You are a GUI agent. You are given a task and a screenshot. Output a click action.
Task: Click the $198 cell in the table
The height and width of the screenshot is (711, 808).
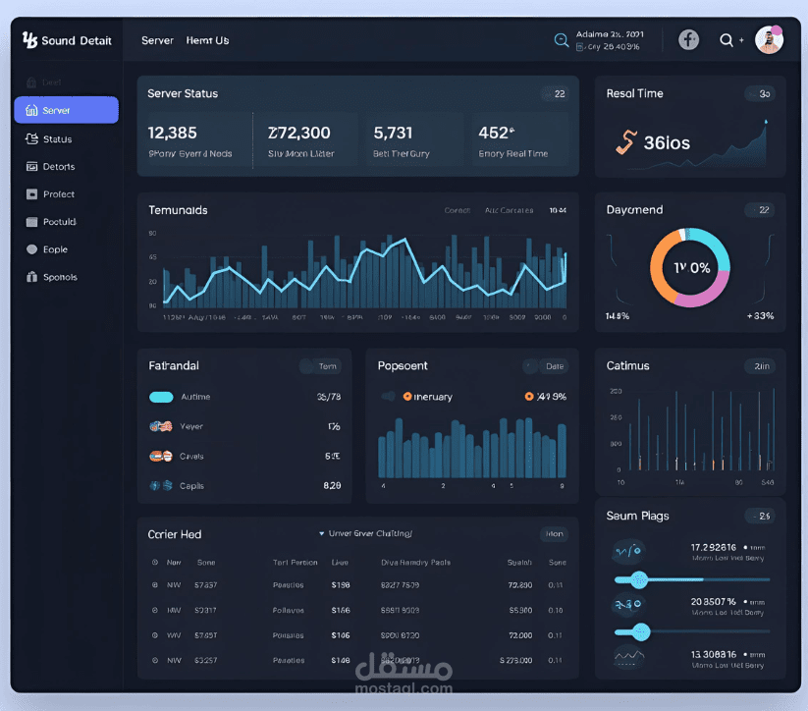(x=341, y=585)
